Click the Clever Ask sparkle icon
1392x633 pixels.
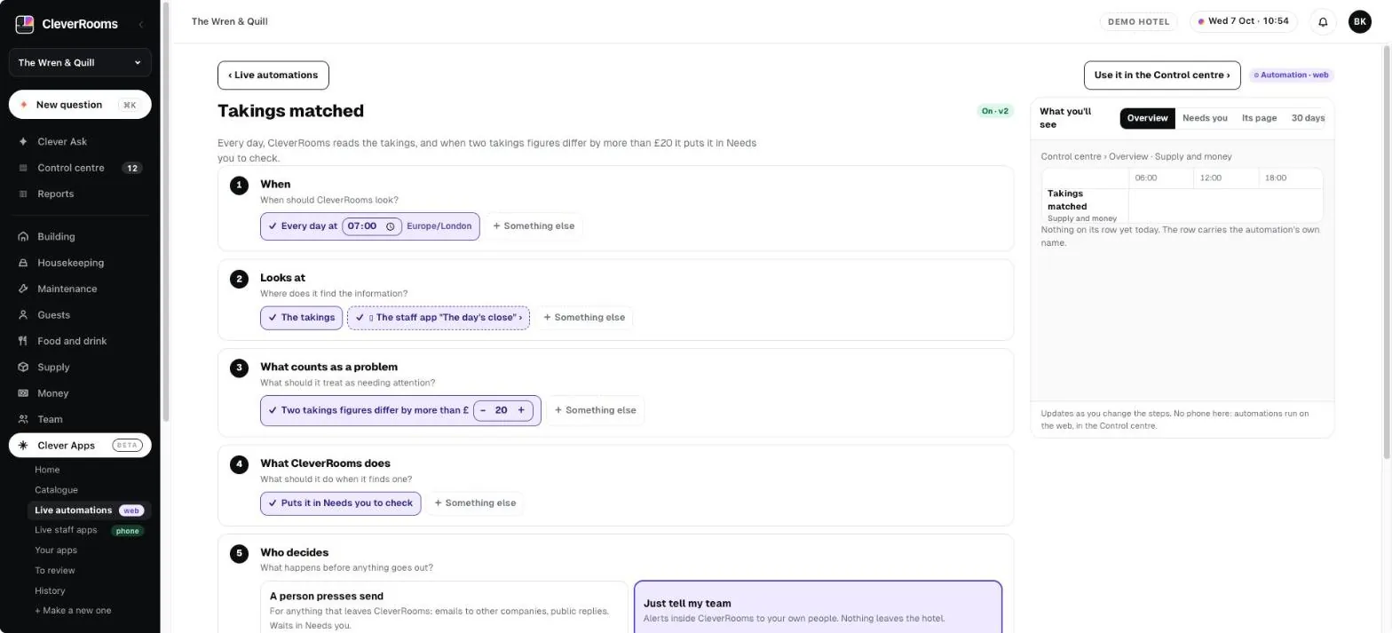pos(23,142)
